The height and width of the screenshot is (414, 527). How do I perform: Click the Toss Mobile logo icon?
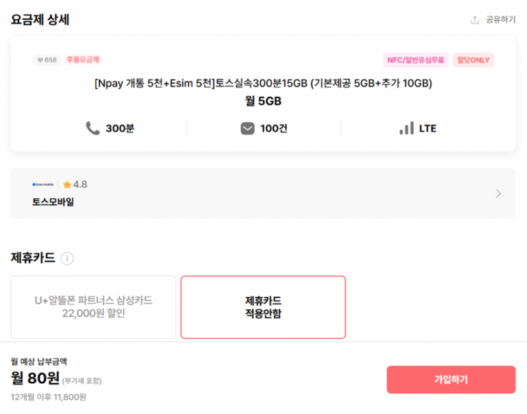click(44, 184)
